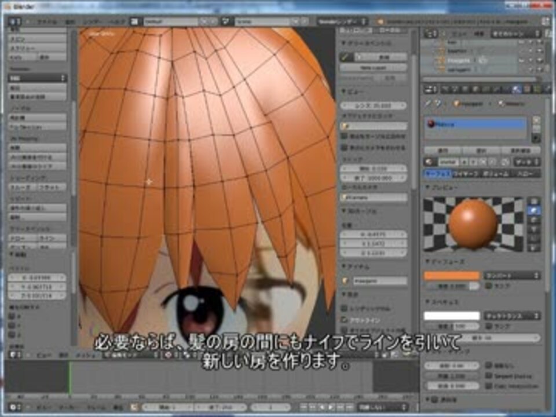Open diffuse shader model dropdown
The width and height of the screenshot is (556, 417).
513,276
